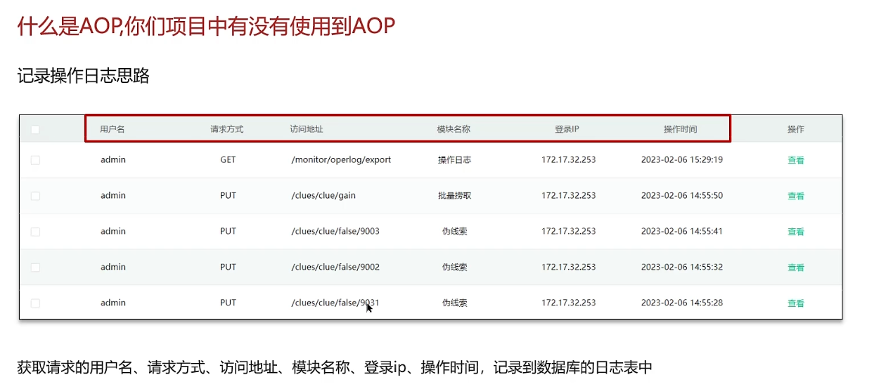Open 查看 for the 14:55:32 log entry
The width and height of the screenshot is (874, 389).
tap(795, 268)
